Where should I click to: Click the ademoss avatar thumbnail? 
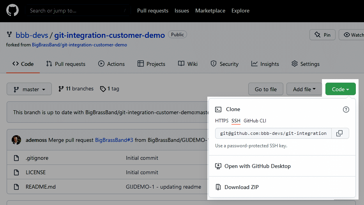click(16, 140)
